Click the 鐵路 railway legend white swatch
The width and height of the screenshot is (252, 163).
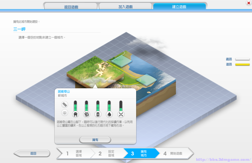click(x=242, y=59)
